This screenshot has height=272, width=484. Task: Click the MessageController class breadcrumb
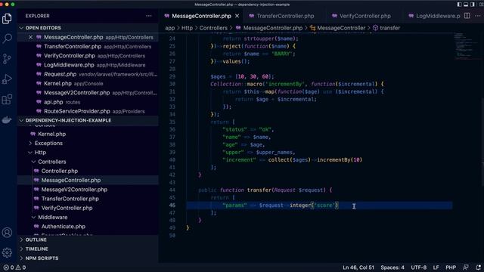(x=338, y=28)
